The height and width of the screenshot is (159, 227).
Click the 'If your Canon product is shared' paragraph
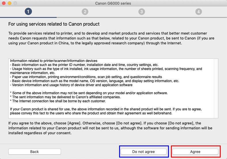click(106, 111)
